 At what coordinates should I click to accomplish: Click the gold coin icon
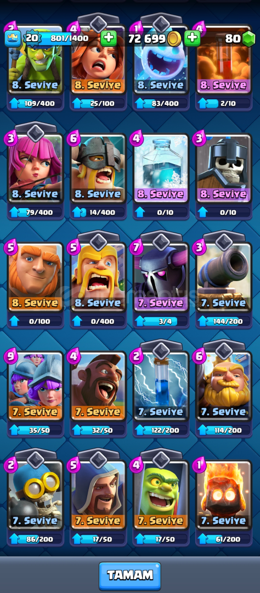click(x=174, y=38)
